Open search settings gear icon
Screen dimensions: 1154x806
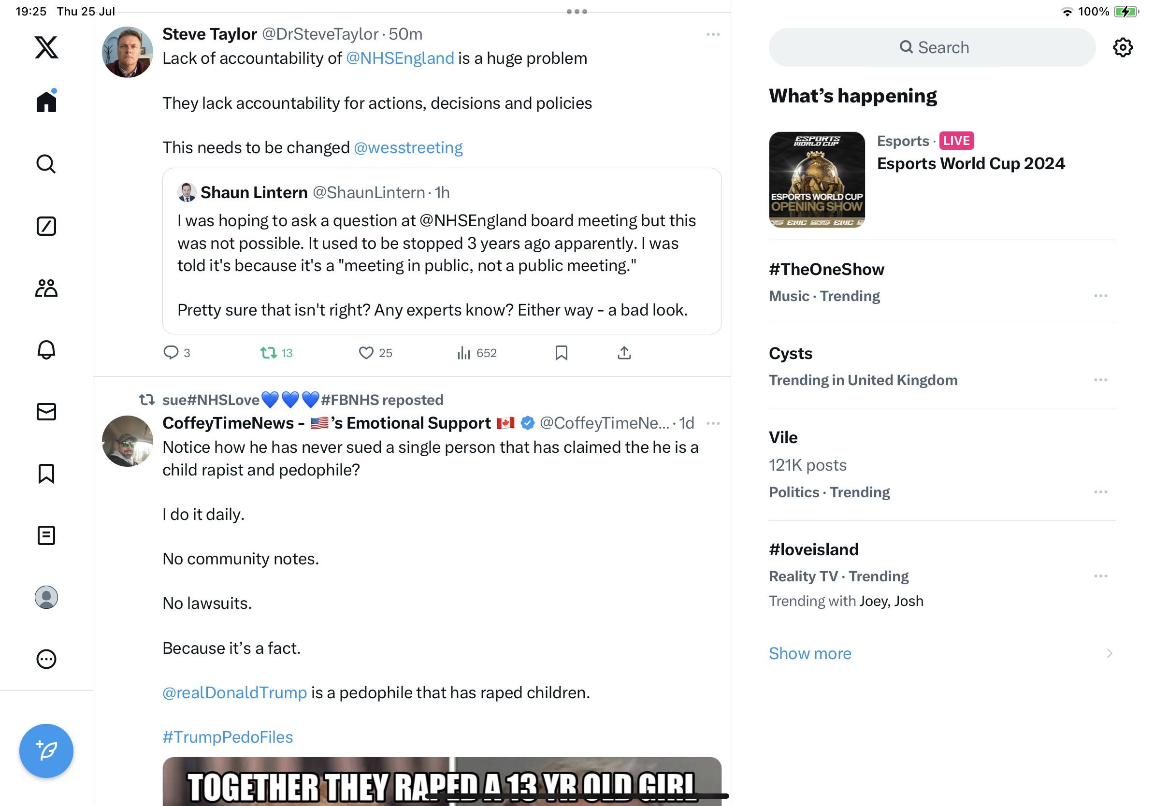pos(1122,47)
